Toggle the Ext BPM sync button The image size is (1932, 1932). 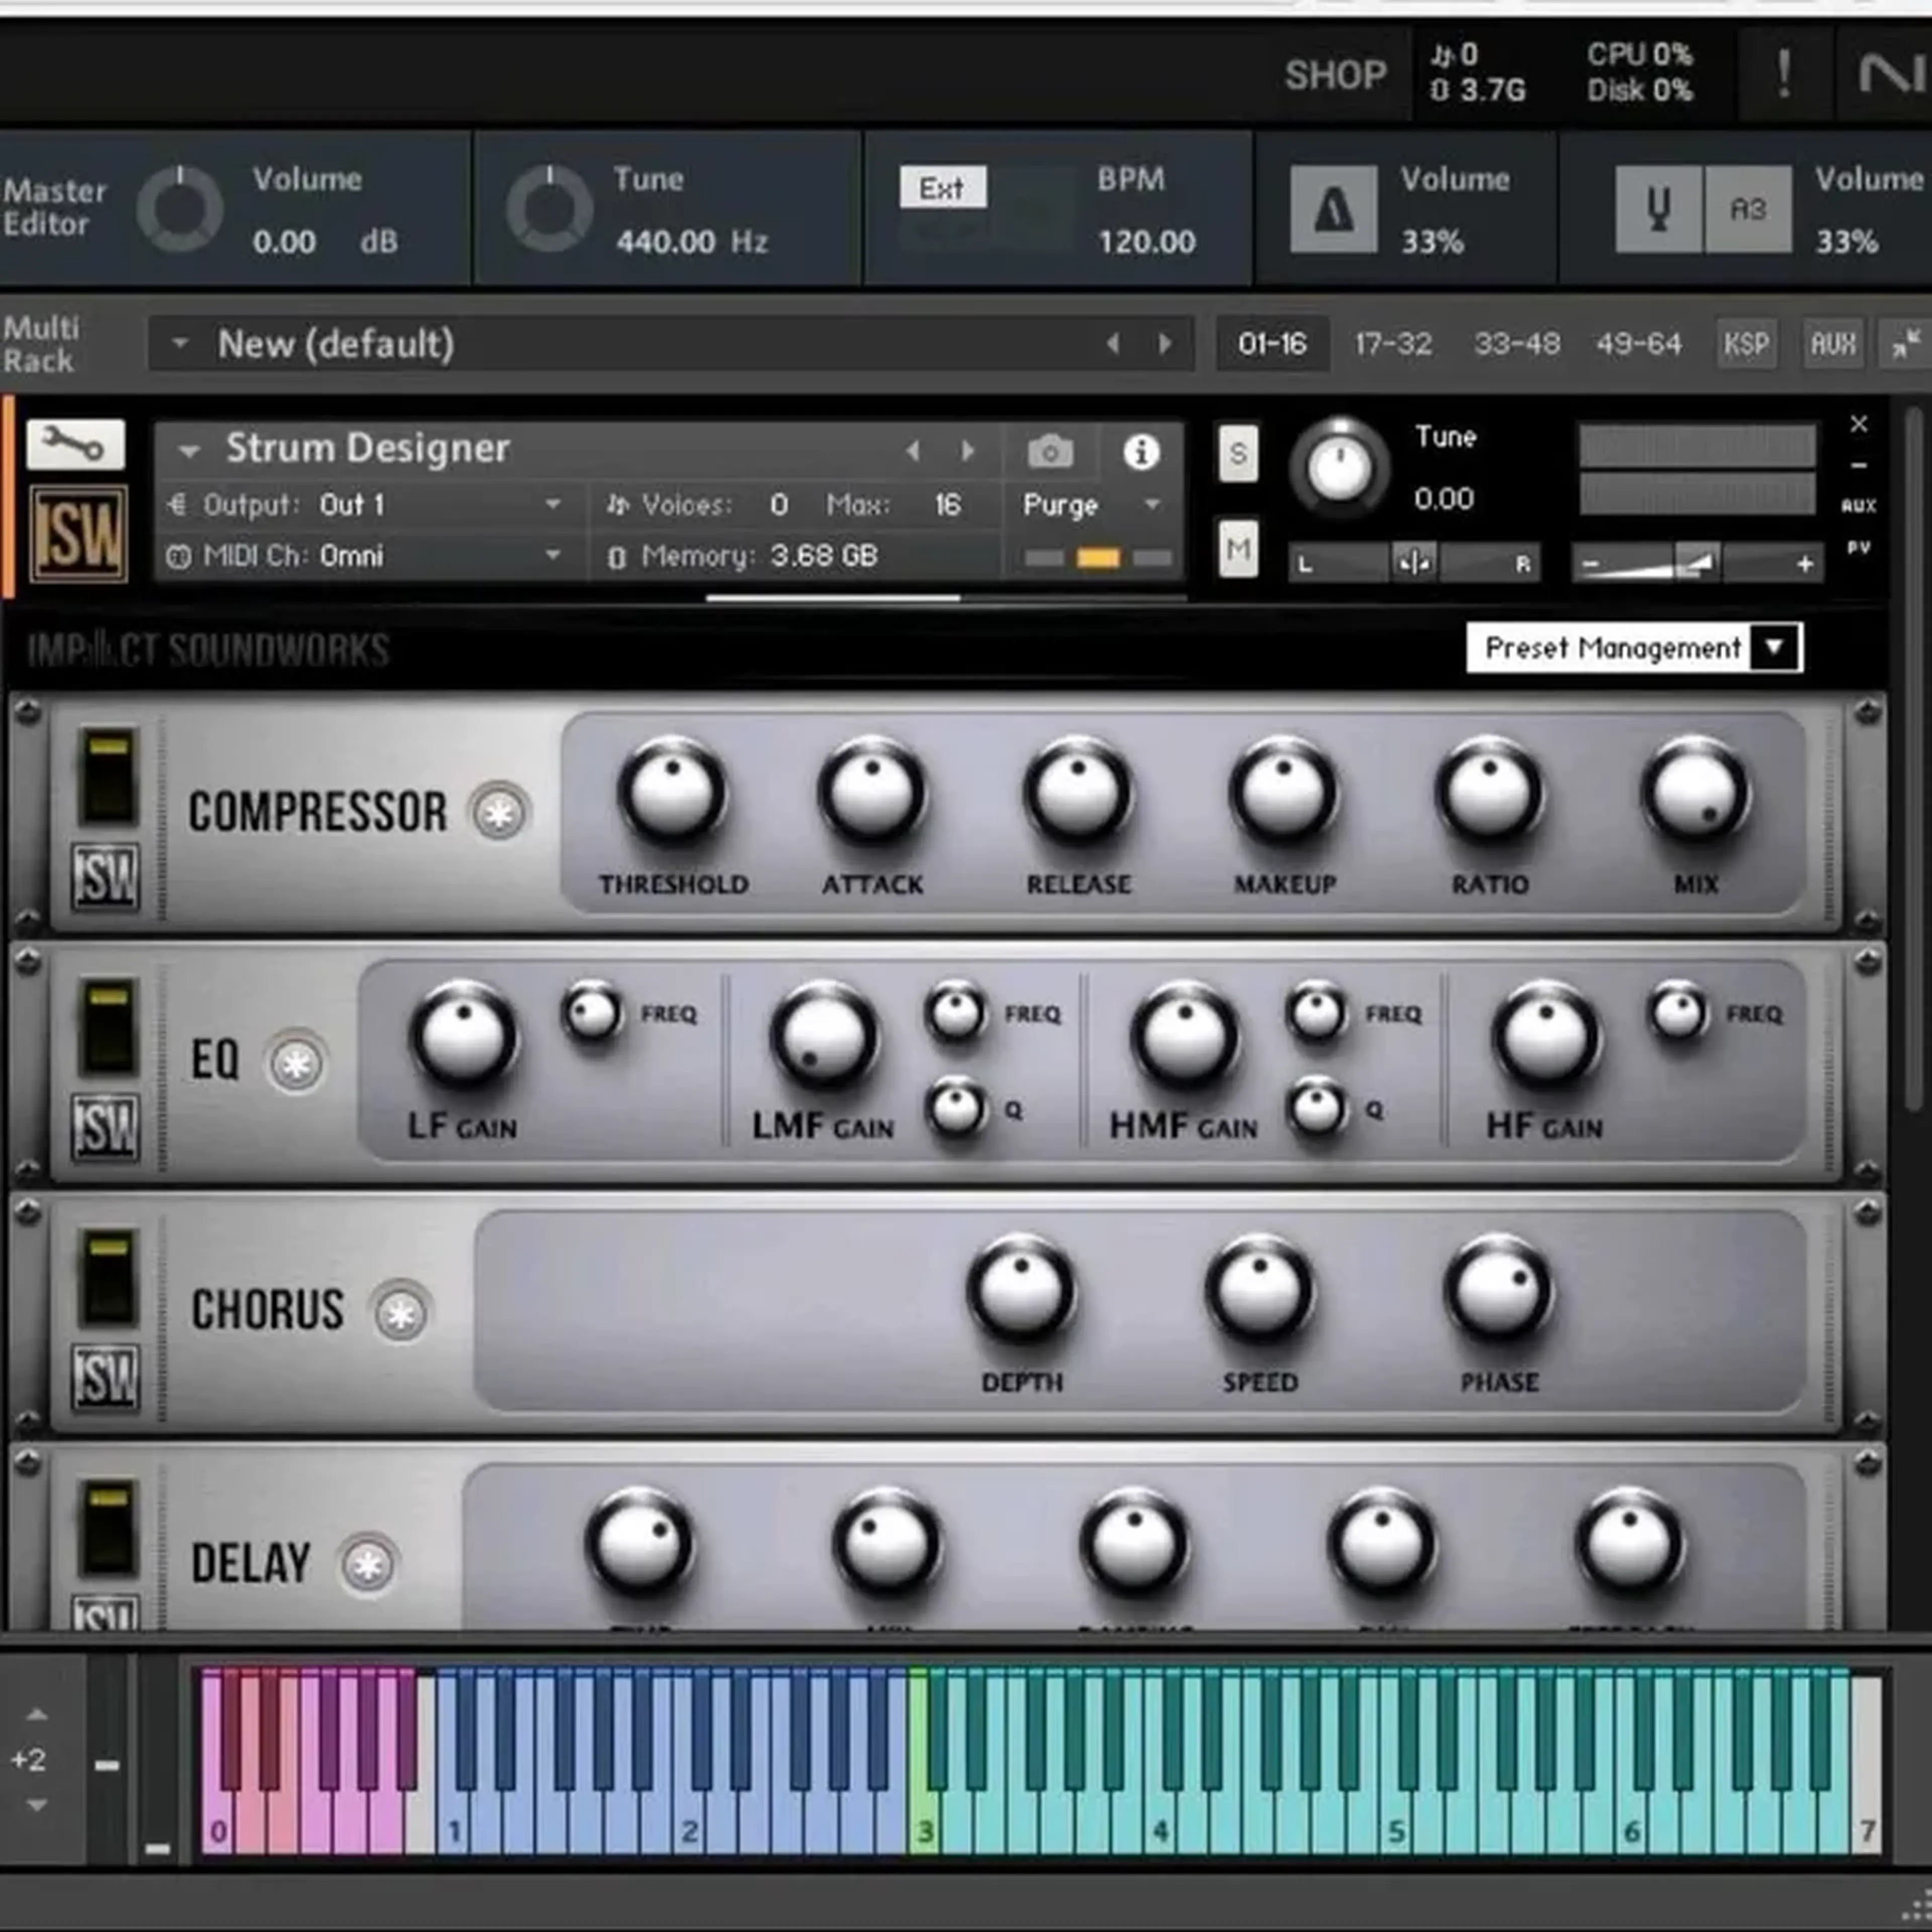pos(942,188)
